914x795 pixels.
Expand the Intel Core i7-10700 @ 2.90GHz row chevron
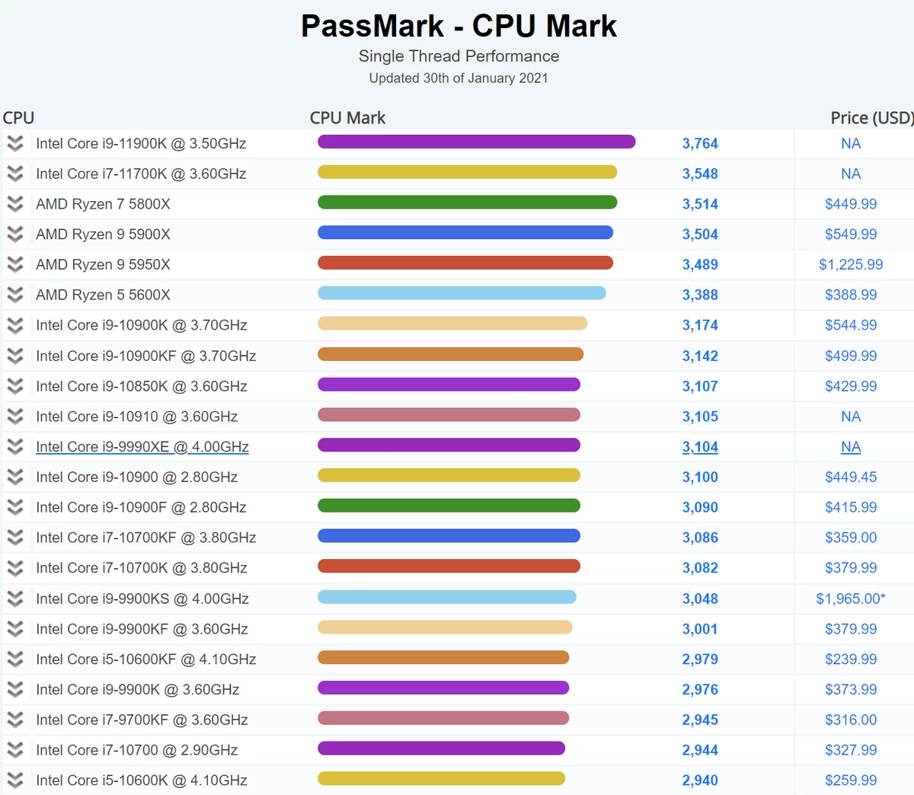coord(15,750)
